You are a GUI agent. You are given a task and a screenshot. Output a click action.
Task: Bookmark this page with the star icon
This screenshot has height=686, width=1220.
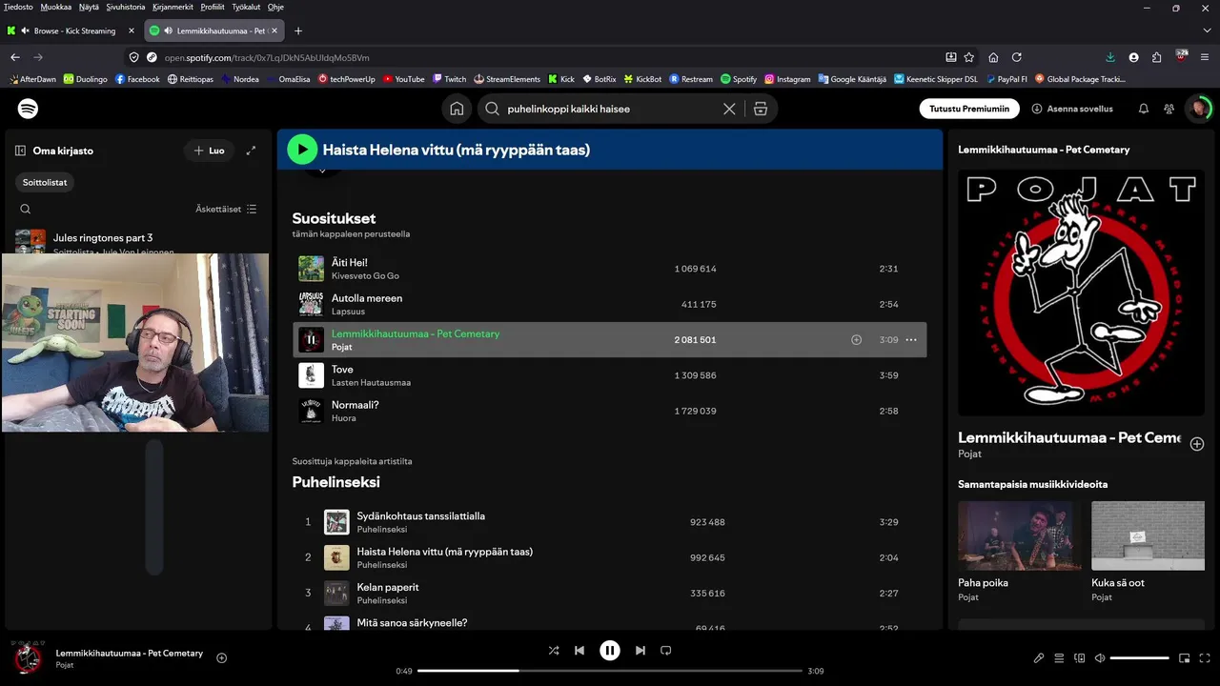coord(969,57)
